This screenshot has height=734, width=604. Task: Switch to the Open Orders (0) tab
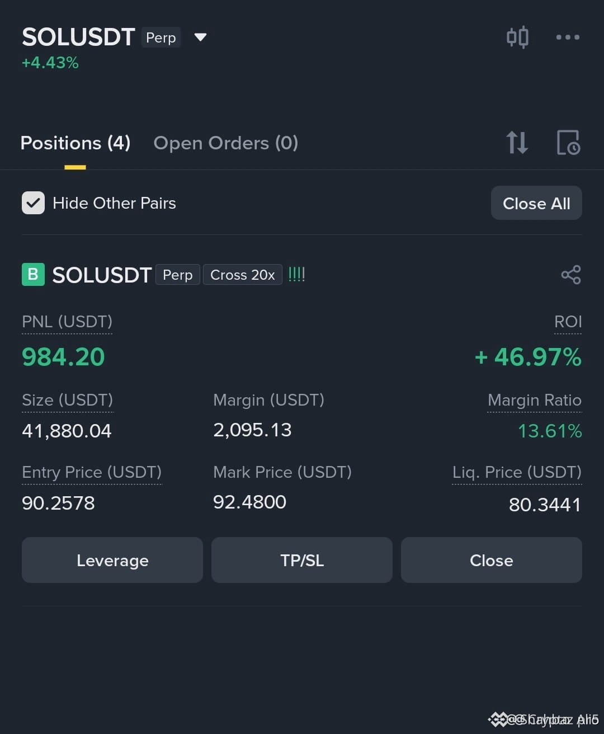click(x=226, y=143)
